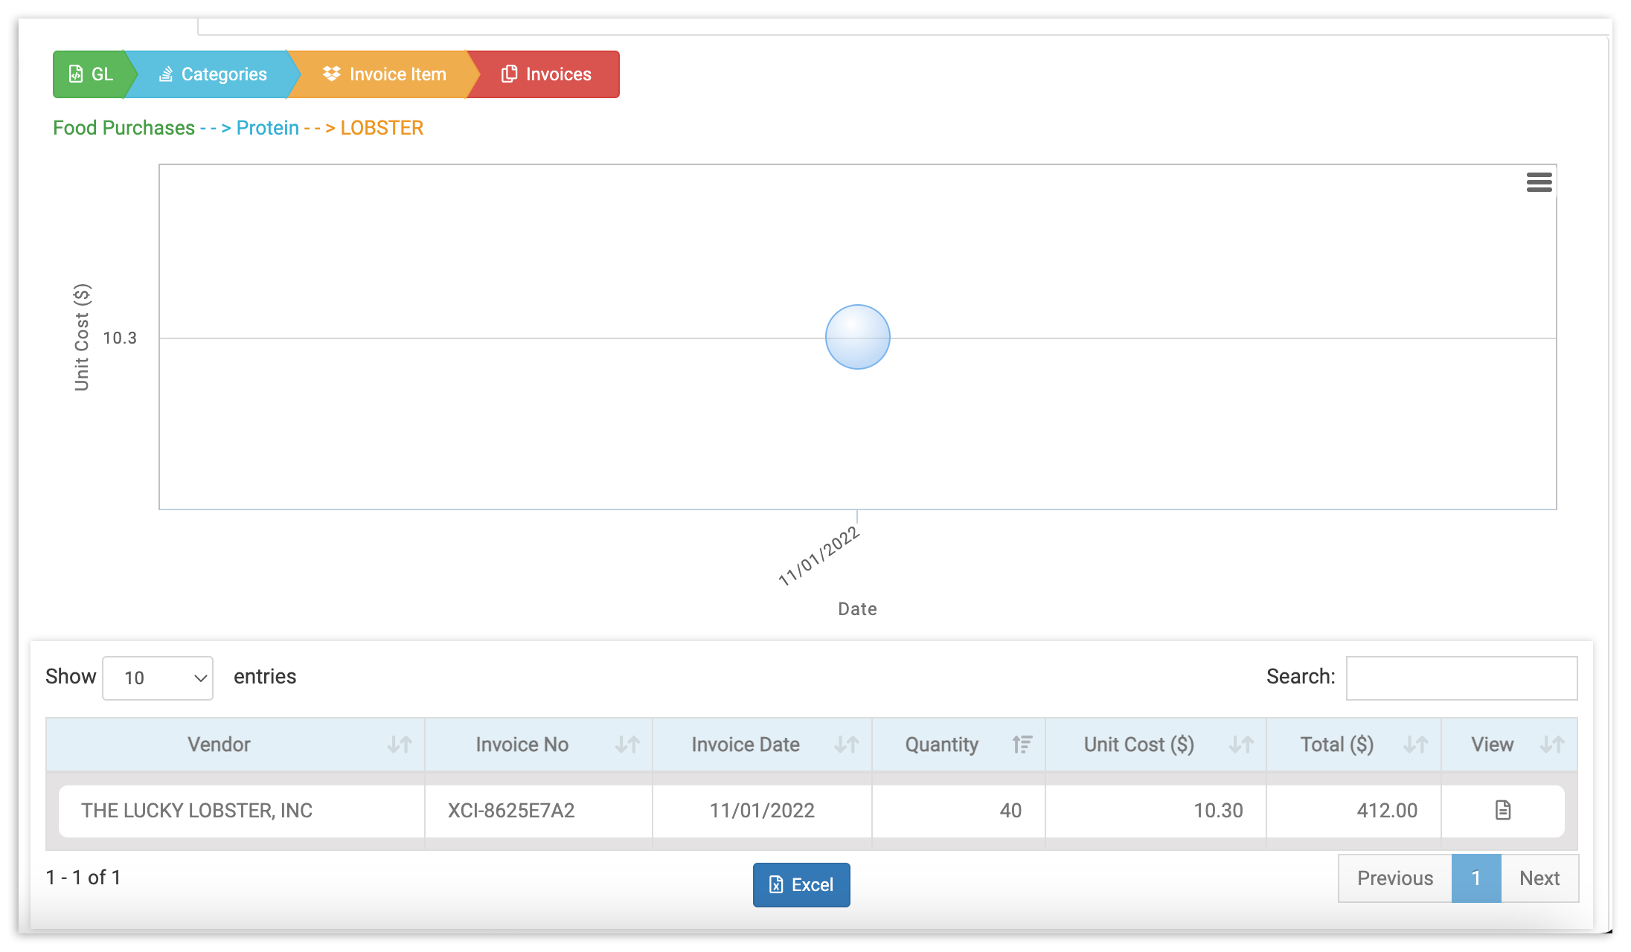Toggle sorting on the Vendor column
The image size is (1631, 952).
400,744
